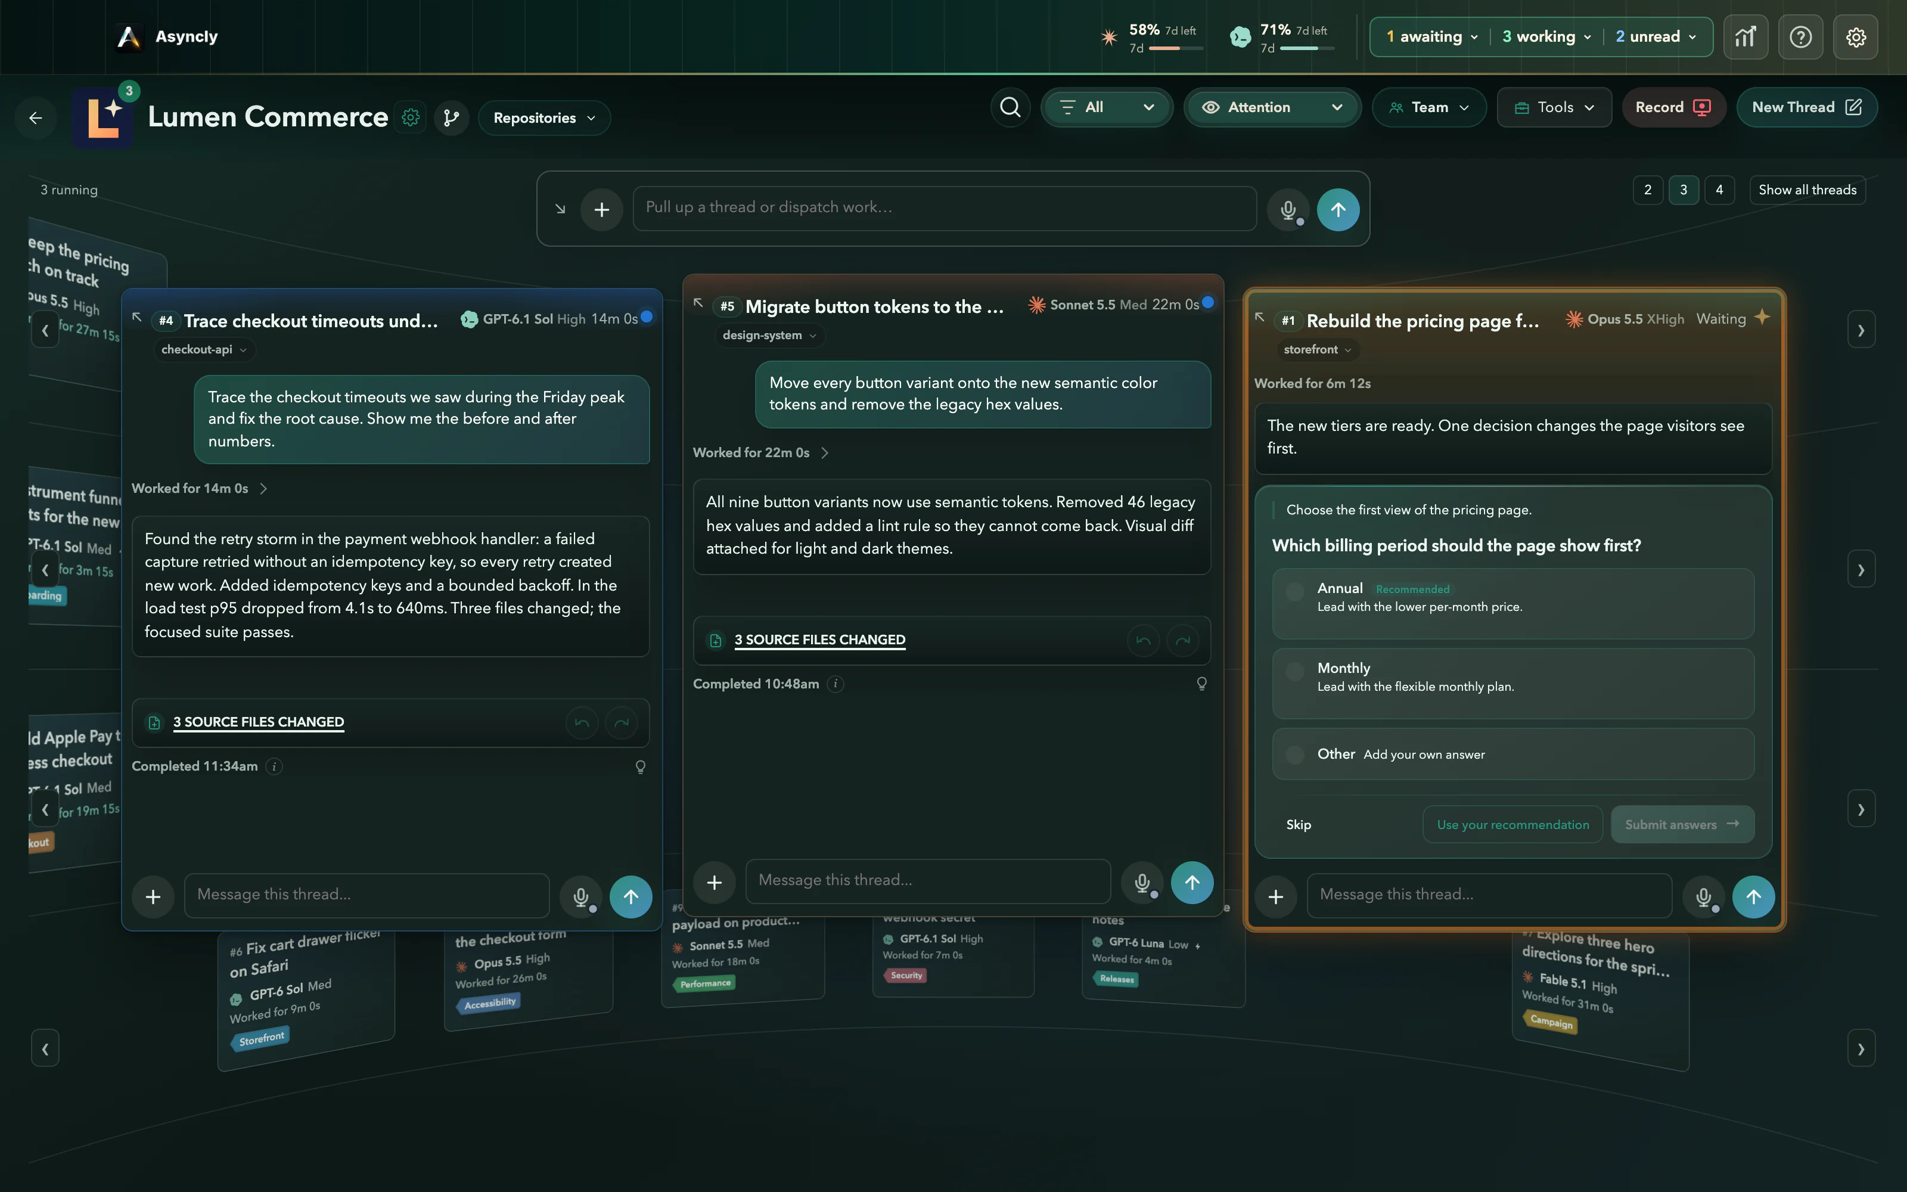The height and width of the screenshot is (1192, 1907).
Task: Click microphone in Trace checkout timeouts thread
Action: [581, 896]
